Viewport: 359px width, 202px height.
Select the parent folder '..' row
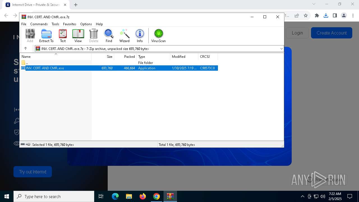119,63
